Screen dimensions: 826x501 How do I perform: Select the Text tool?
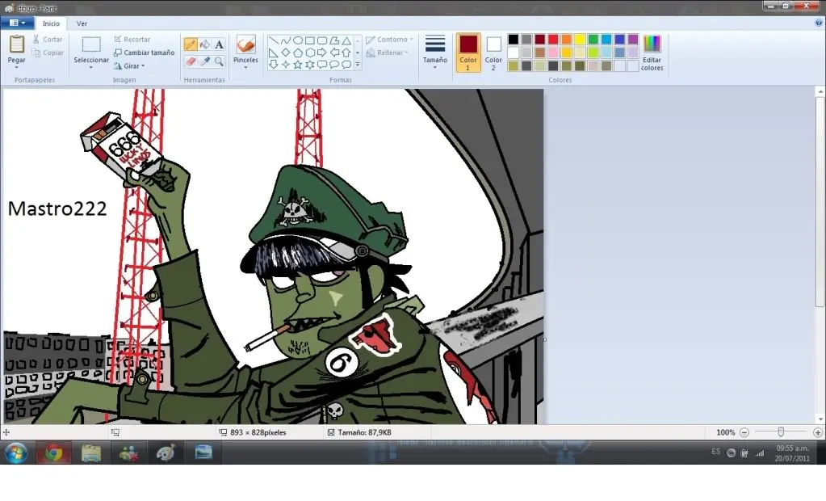click(219, 44)
